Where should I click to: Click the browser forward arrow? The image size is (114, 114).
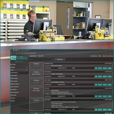coord(14,53)
